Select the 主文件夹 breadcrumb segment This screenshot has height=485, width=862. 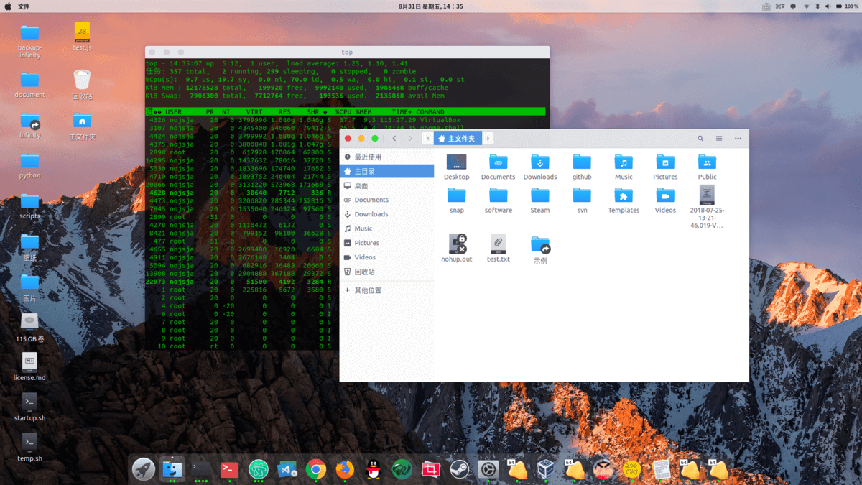point(463,138)
